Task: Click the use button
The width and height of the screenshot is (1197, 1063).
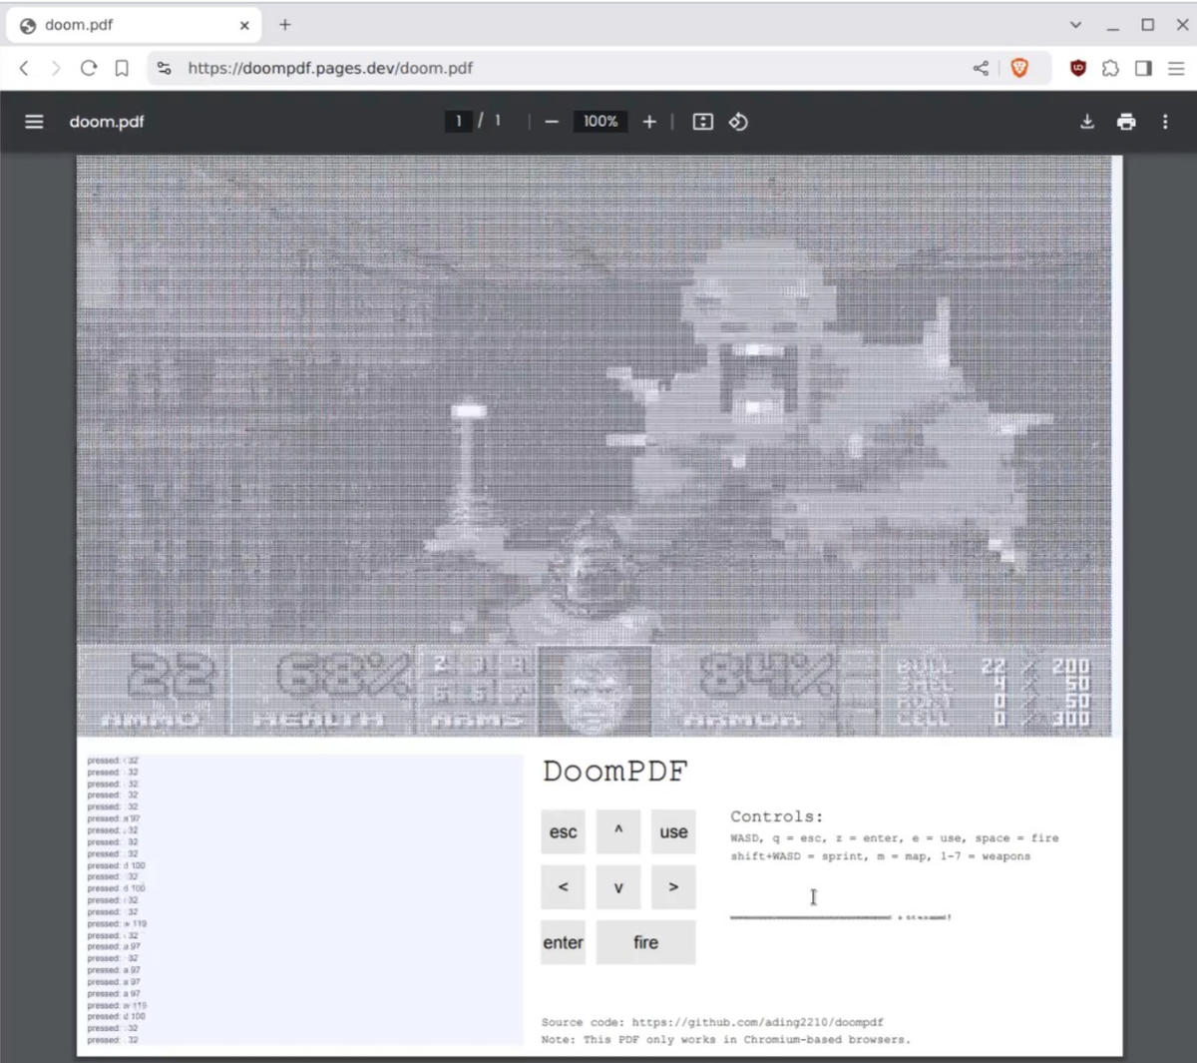Action: 673,831
